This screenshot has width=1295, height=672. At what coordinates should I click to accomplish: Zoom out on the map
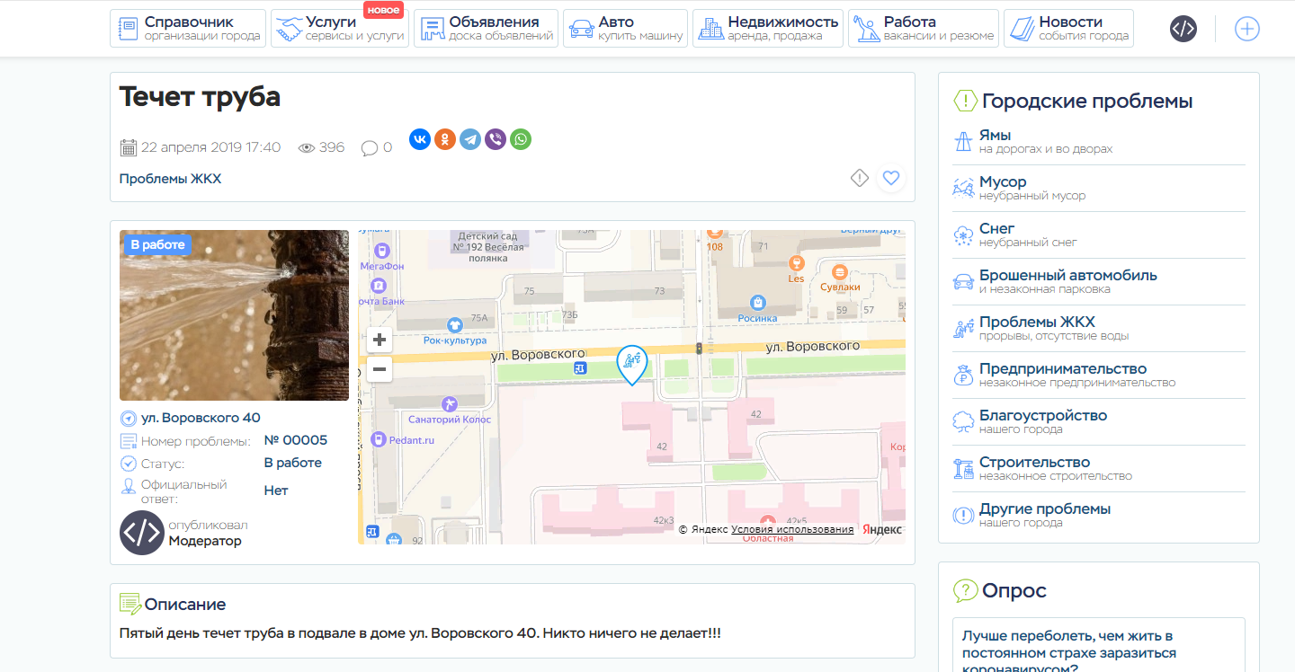[380, 369]
